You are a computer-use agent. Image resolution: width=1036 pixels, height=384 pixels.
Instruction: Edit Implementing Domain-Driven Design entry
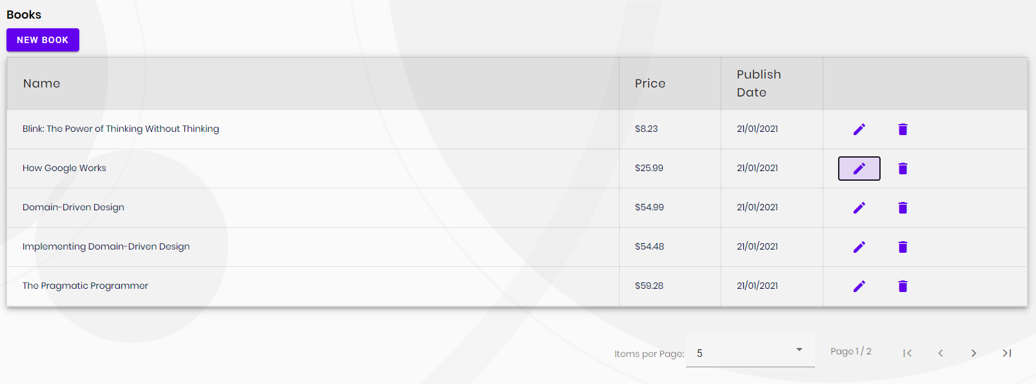(859, 247)
